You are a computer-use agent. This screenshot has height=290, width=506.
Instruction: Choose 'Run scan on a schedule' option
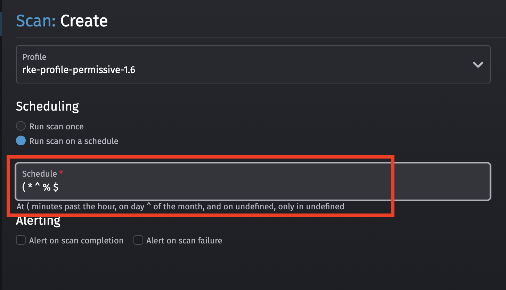tap(21, 140)
